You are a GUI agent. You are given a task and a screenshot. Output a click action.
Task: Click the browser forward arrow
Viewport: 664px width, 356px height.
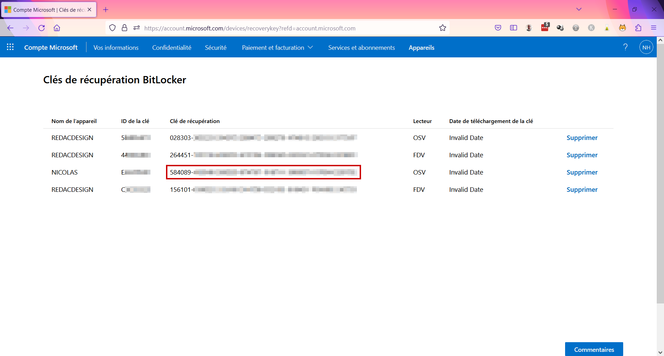tap(26, 28)
